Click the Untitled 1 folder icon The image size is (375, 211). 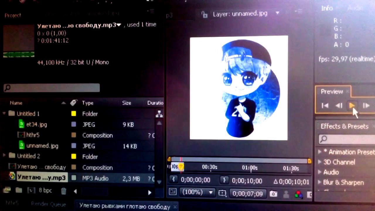[12, 113]
